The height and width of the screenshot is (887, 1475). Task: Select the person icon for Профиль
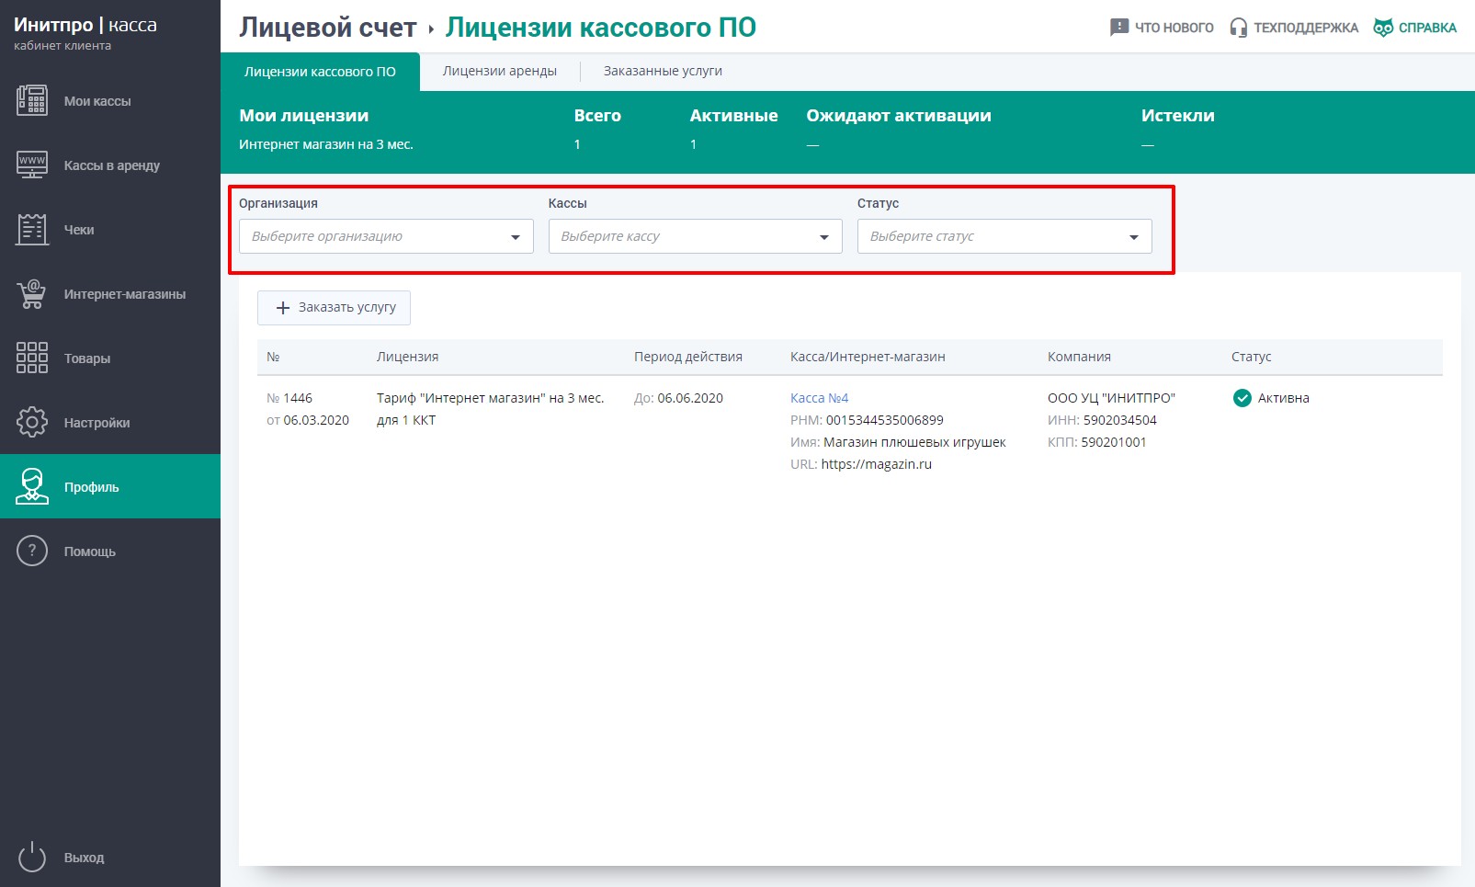pyautogui.click(x=32, y=486)
